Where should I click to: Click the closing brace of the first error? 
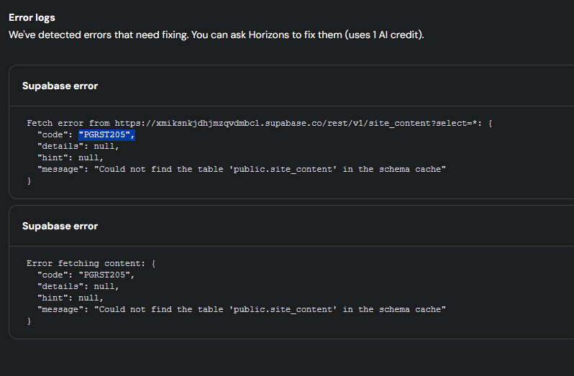click(29, 180)
